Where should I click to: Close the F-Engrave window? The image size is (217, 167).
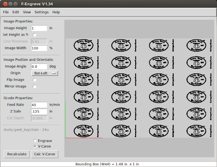tap(5, 4)
